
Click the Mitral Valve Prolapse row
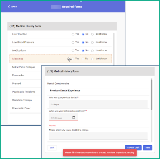[25, 67]
